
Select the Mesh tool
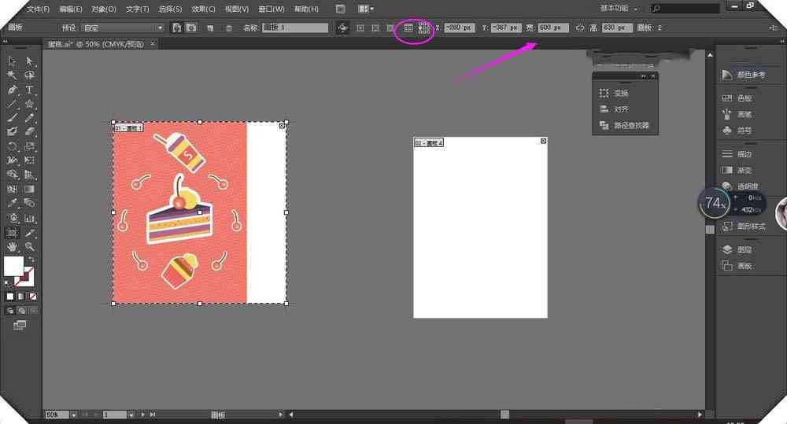12,189
